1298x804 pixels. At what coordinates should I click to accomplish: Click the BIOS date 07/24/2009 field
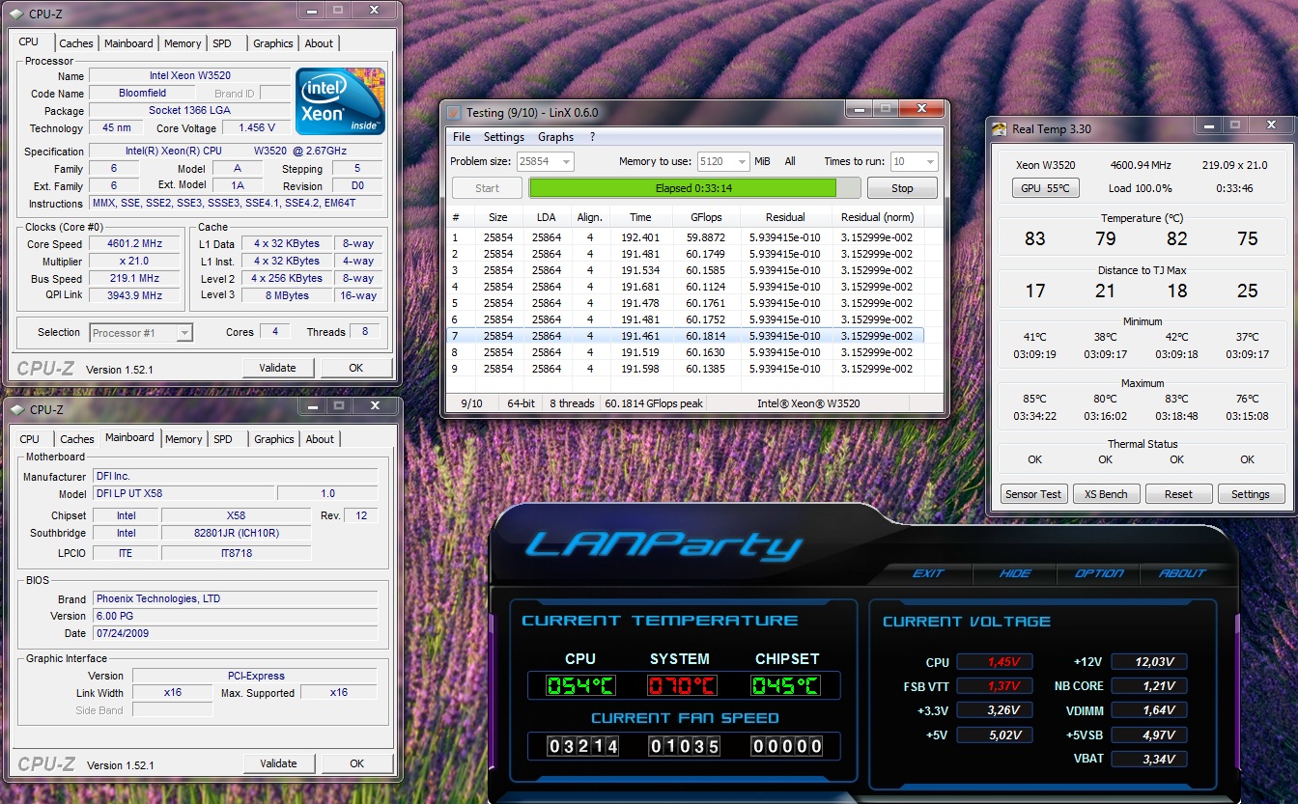pos(236,633)
